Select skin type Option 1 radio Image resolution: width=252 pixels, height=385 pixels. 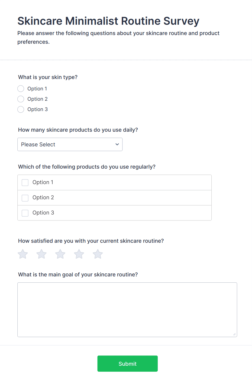(21, 89)
